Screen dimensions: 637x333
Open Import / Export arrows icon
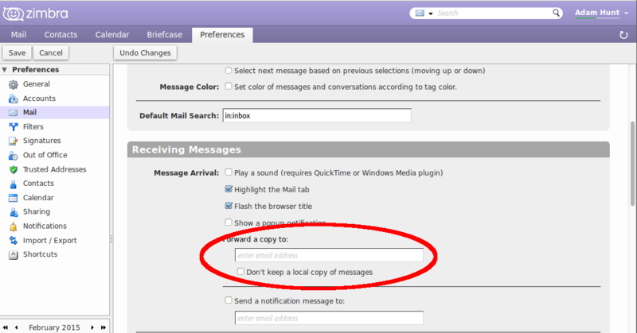tap(14, 241)
